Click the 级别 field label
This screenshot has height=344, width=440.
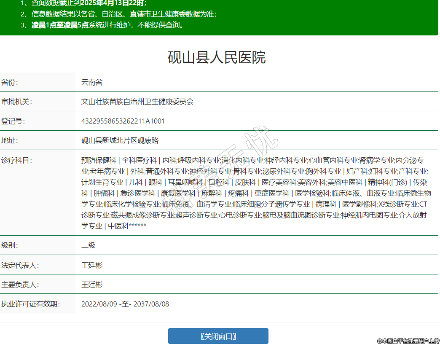10,245
